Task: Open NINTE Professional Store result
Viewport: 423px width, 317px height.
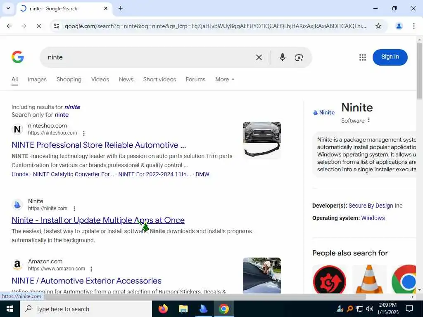Action: [x=99, y=145]
